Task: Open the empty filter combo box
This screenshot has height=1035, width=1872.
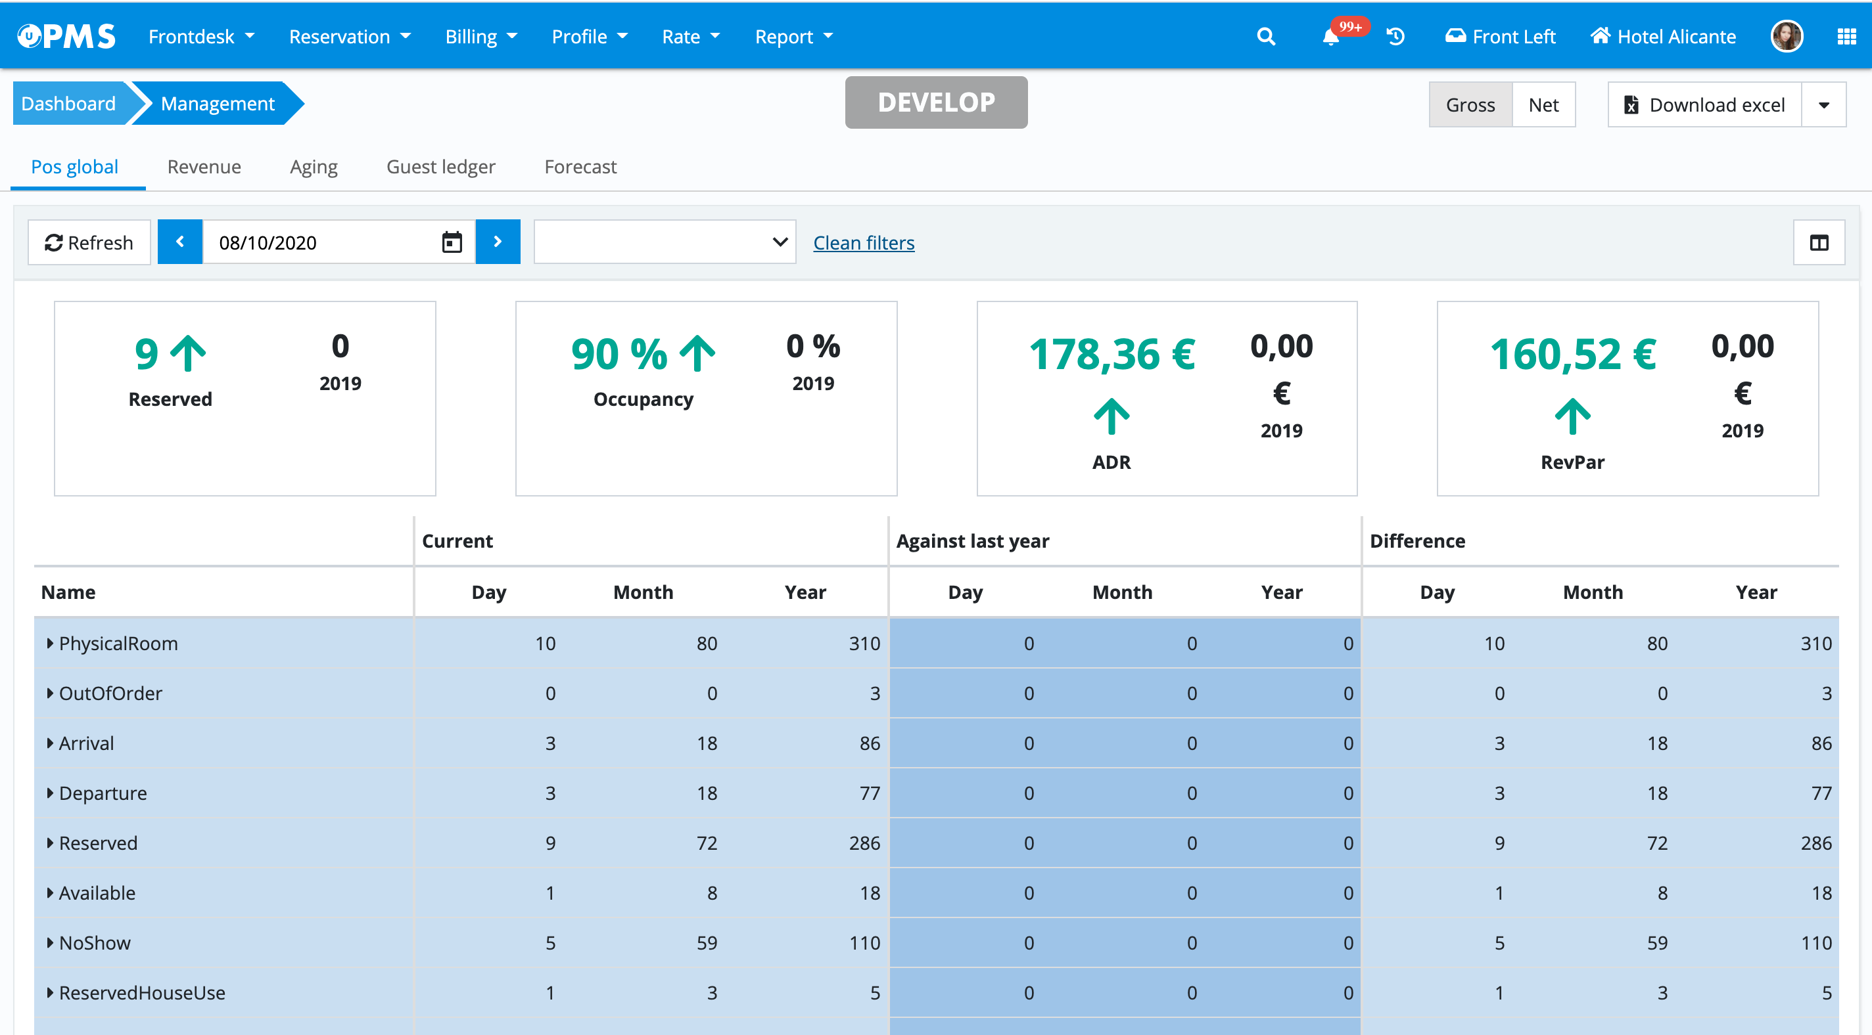Action: (x=665, y=242)
